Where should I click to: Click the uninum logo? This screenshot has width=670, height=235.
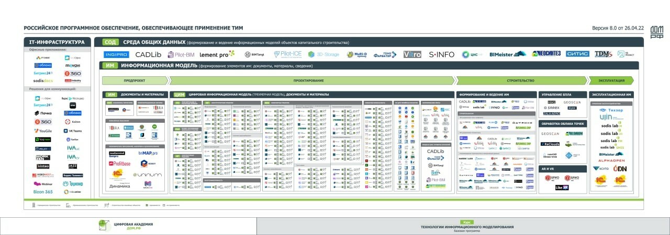coord(148,175)
